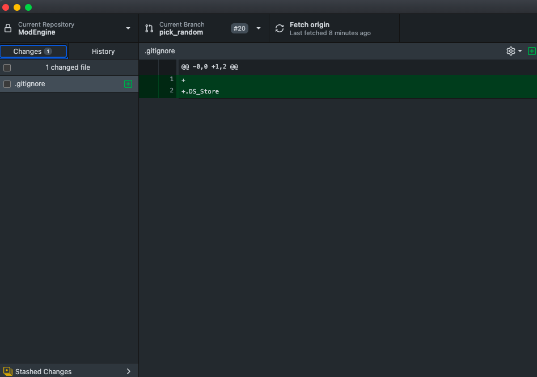The width and height of the screenshot is (537, 377).
Task: Click the '1 changed file' label
Action: (x=68, y=67)
